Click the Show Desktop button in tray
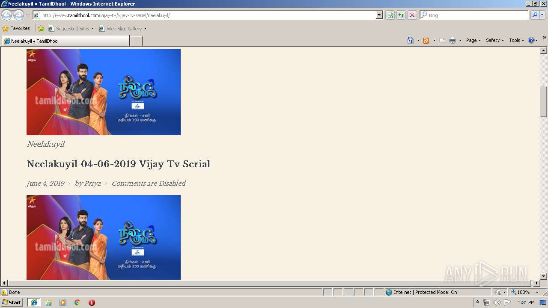The height and width of the screenshot is (308, 548). click(543, 302)
